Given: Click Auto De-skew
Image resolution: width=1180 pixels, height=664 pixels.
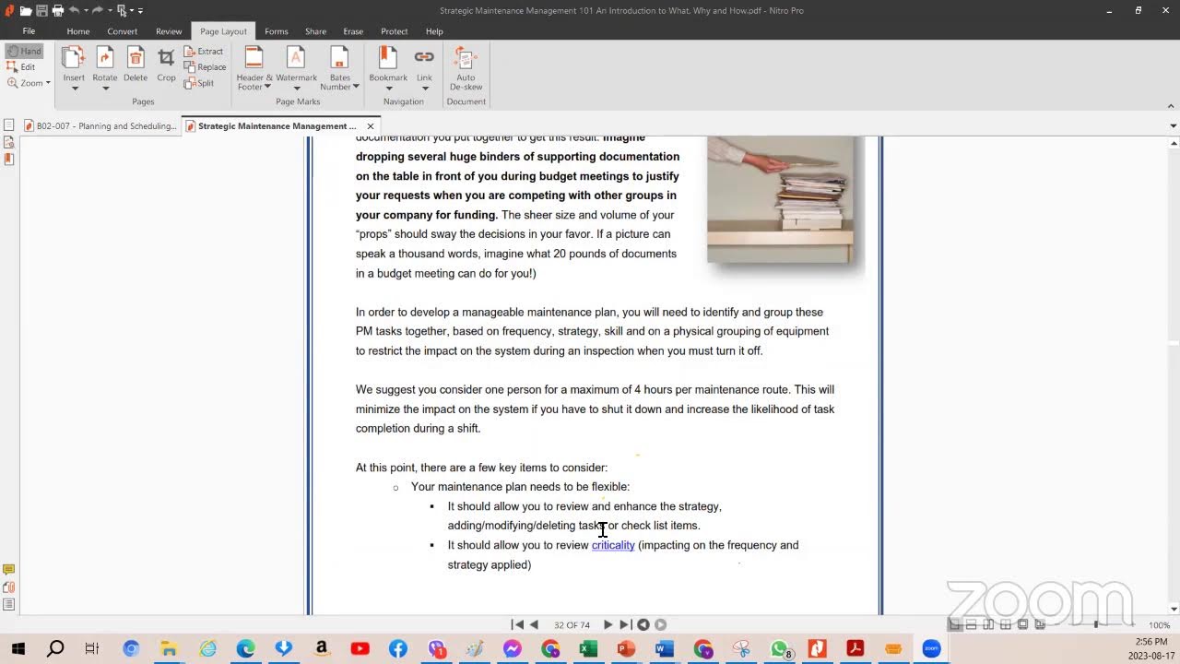Looking at the screenshot, I should [466, 68].
